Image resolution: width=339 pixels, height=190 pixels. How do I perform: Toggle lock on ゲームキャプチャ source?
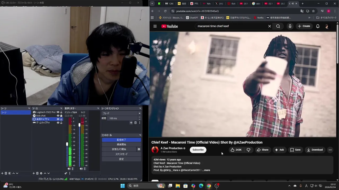pyautogui.click(x=61, y=122)
